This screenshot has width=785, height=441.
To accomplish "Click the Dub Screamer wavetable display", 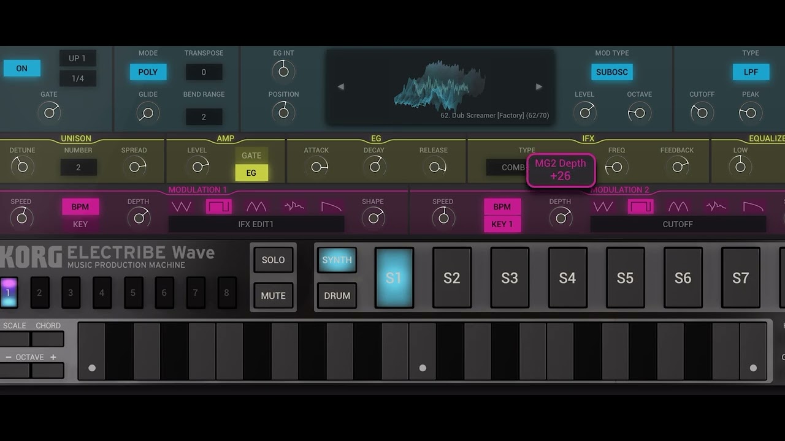I will pyautogui.click(x=440, y=86).
